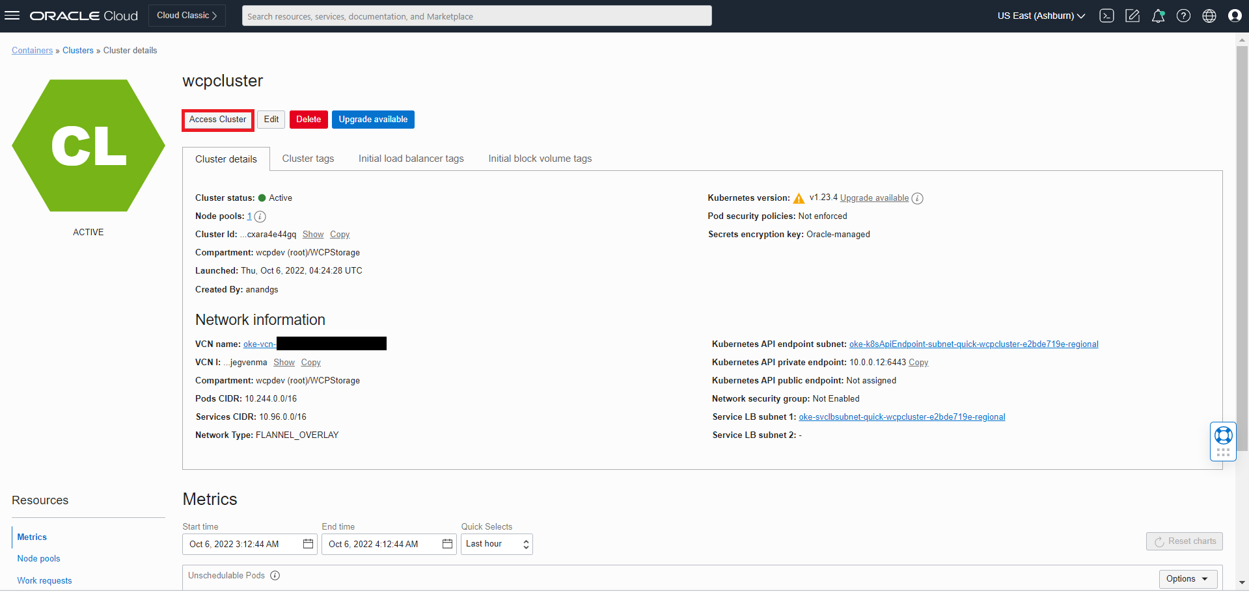Copy the Cluster Id
This screenshot has height=592, width=1249.
(x=340, y=235)
